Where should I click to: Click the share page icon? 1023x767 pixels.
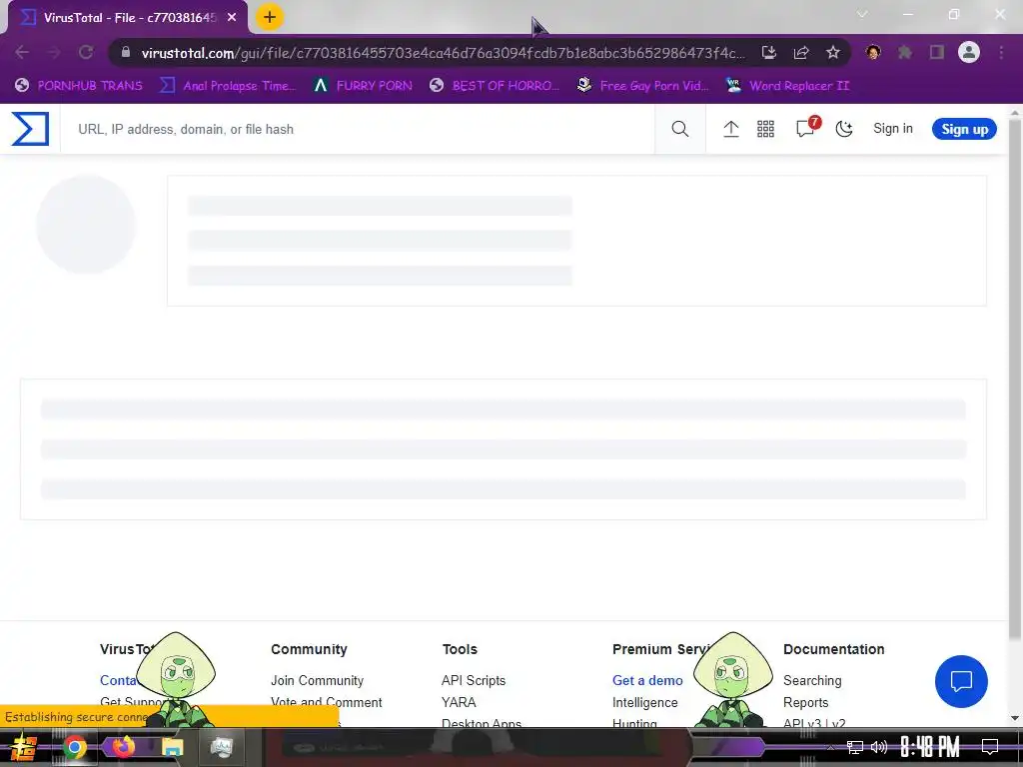(801, 53)
